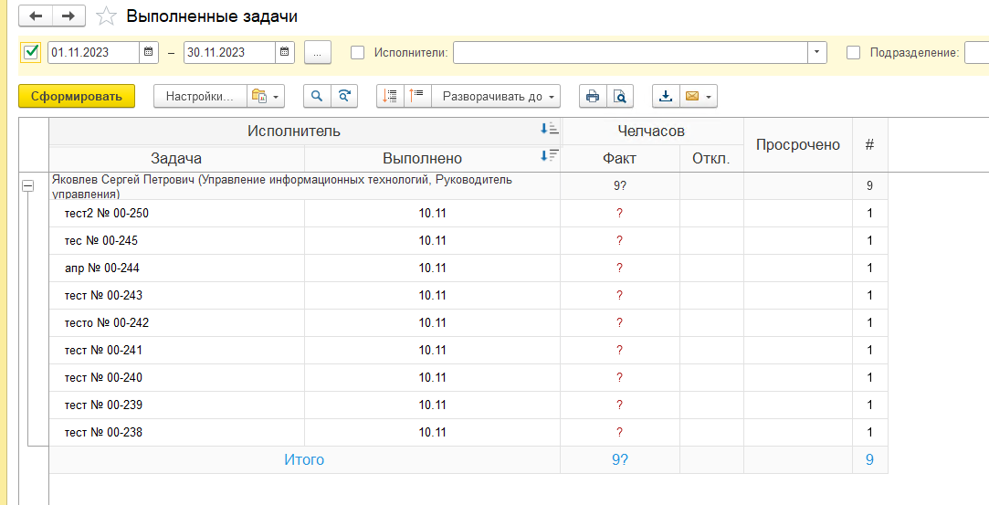Image resolution: width=989 pixels, height=505 pixels.
Task: Click the magnifier search icon in toolbar
Action: (317, 96)
